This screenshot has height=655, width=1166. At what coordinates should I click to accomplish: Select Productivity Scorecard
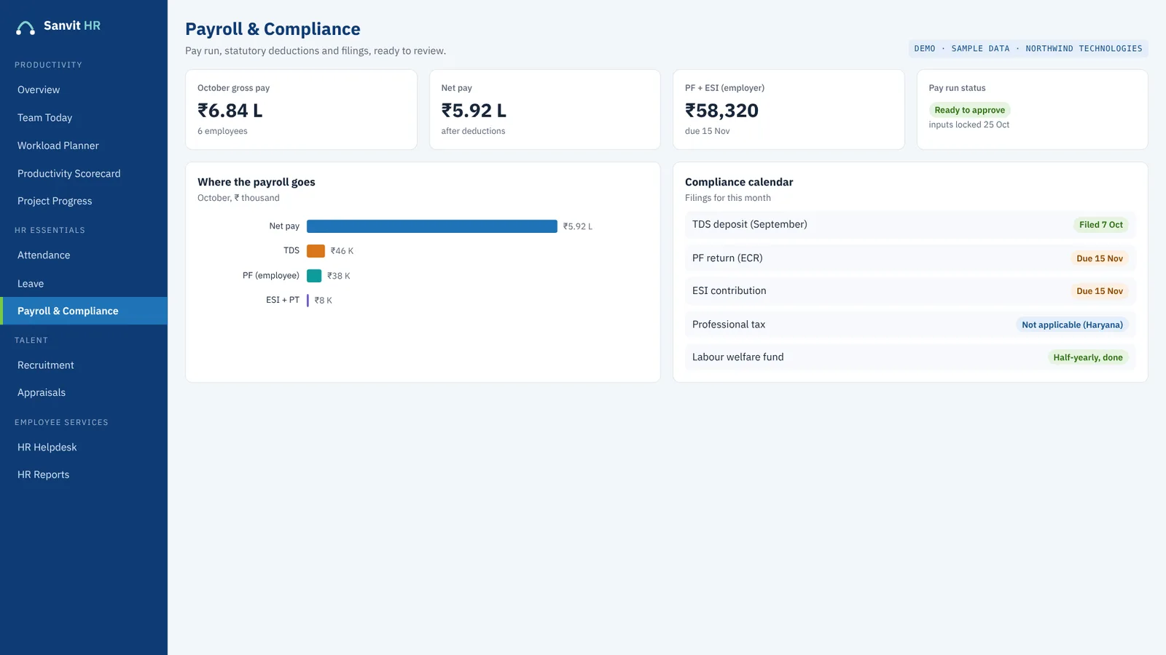(84, 173)
